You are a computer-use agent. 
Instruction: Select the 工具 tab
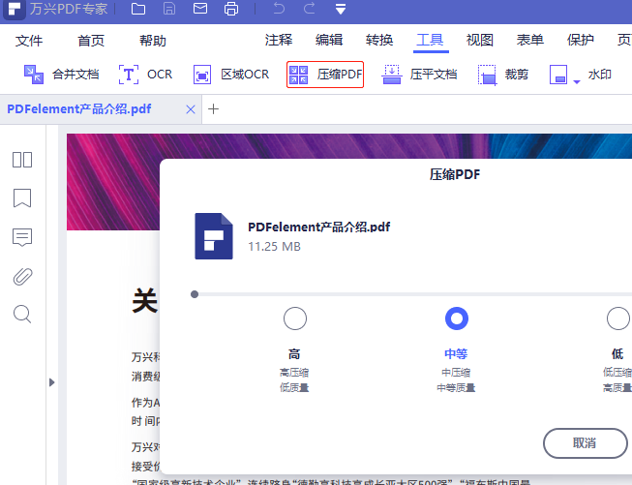(x=430, y=41)
